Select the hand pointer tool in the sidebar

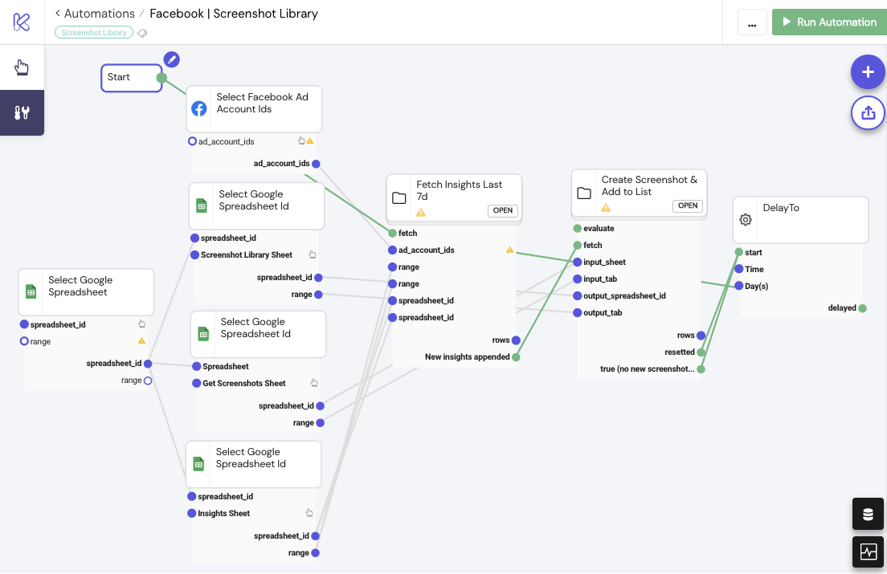[22, 67]
